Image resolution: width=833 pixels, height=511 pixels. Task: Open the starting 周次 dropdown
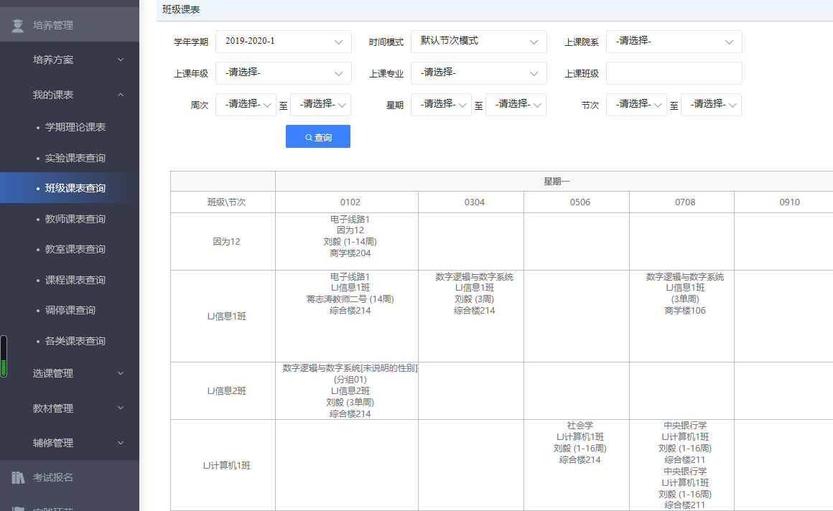(246, 105)
